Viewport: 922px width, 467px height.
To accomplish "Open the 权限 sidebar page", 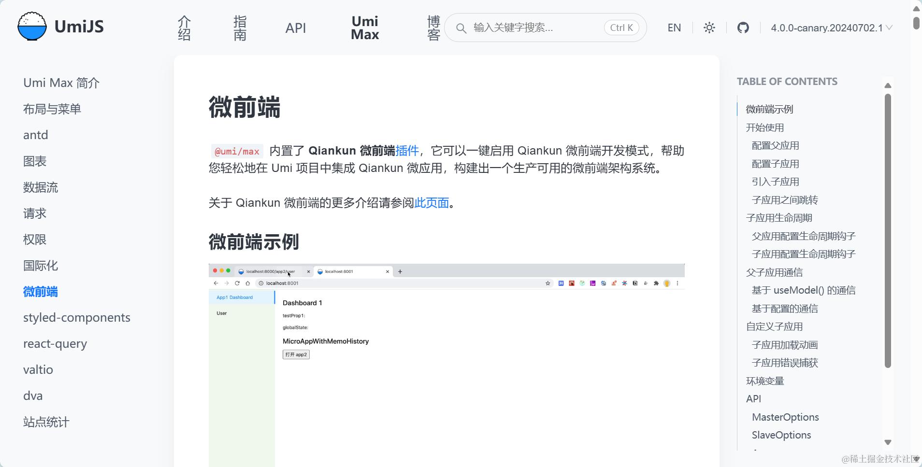I will click(35, 240).
